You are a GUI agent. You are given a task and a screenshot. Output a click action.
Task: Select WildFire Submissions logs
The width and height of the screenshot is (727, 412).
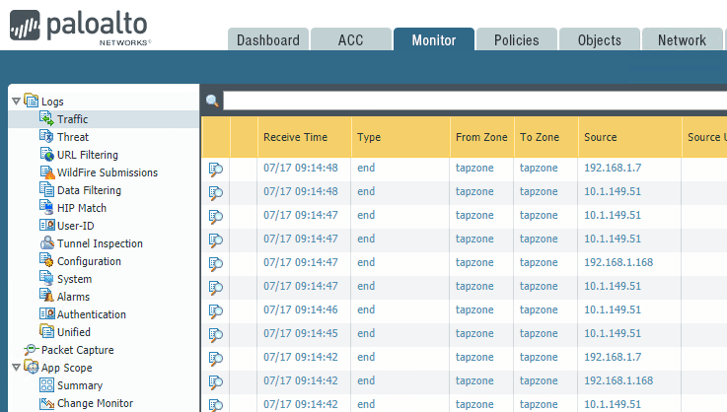point(108,172)
